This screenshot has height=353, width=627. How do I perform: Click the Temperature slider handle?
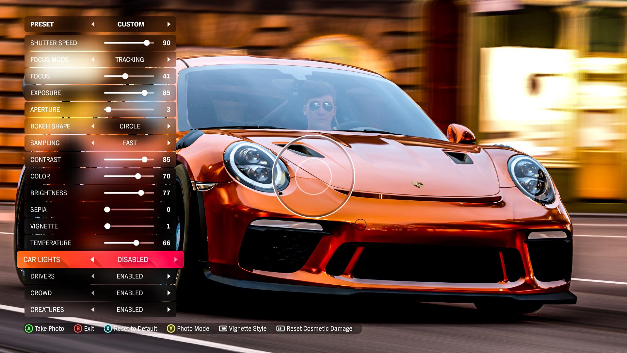tap(136, 243)
